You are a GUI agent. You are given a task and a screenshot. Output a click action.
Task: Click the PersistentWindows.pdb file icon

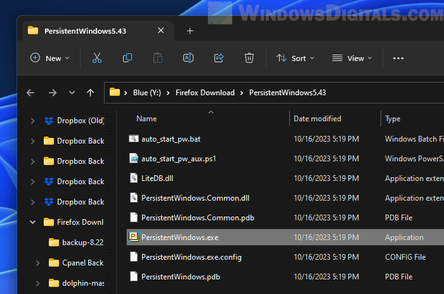pyautogui.click(x=134, y=276)
